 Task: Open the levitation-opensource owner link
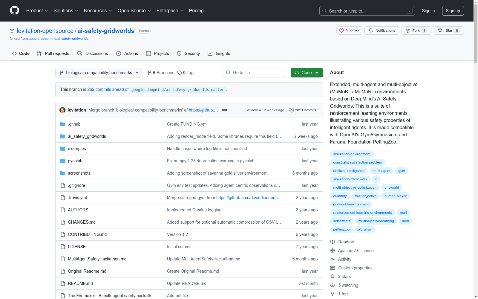[x=45, y=31]
